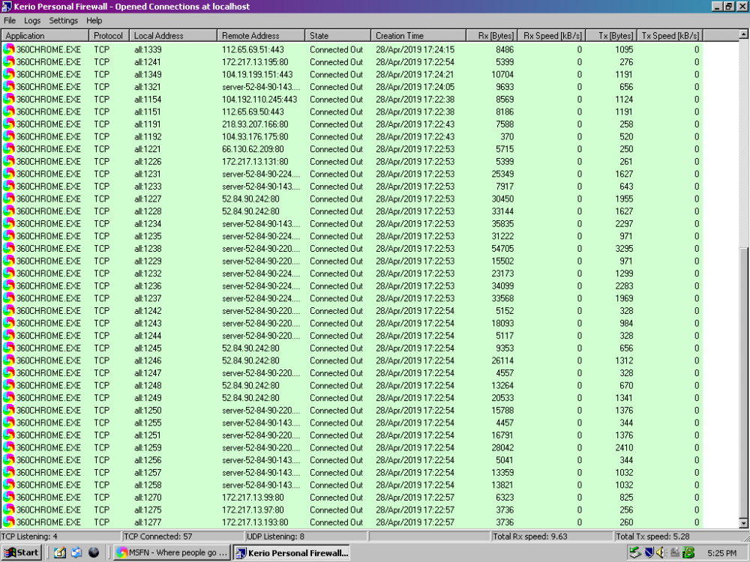Click the vertical scrollbar thumb
Screen dimensions: 750x562
click(743, 382)
